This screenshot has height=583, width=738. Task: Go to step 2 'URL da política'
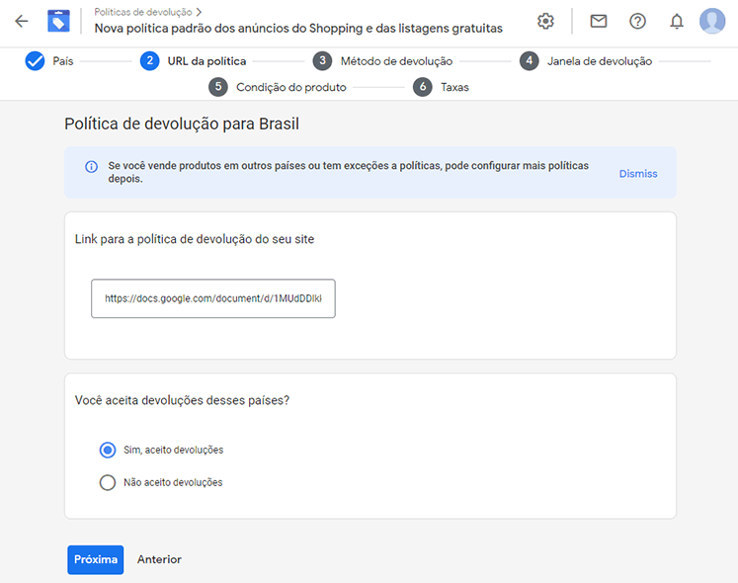coord(194,61)
